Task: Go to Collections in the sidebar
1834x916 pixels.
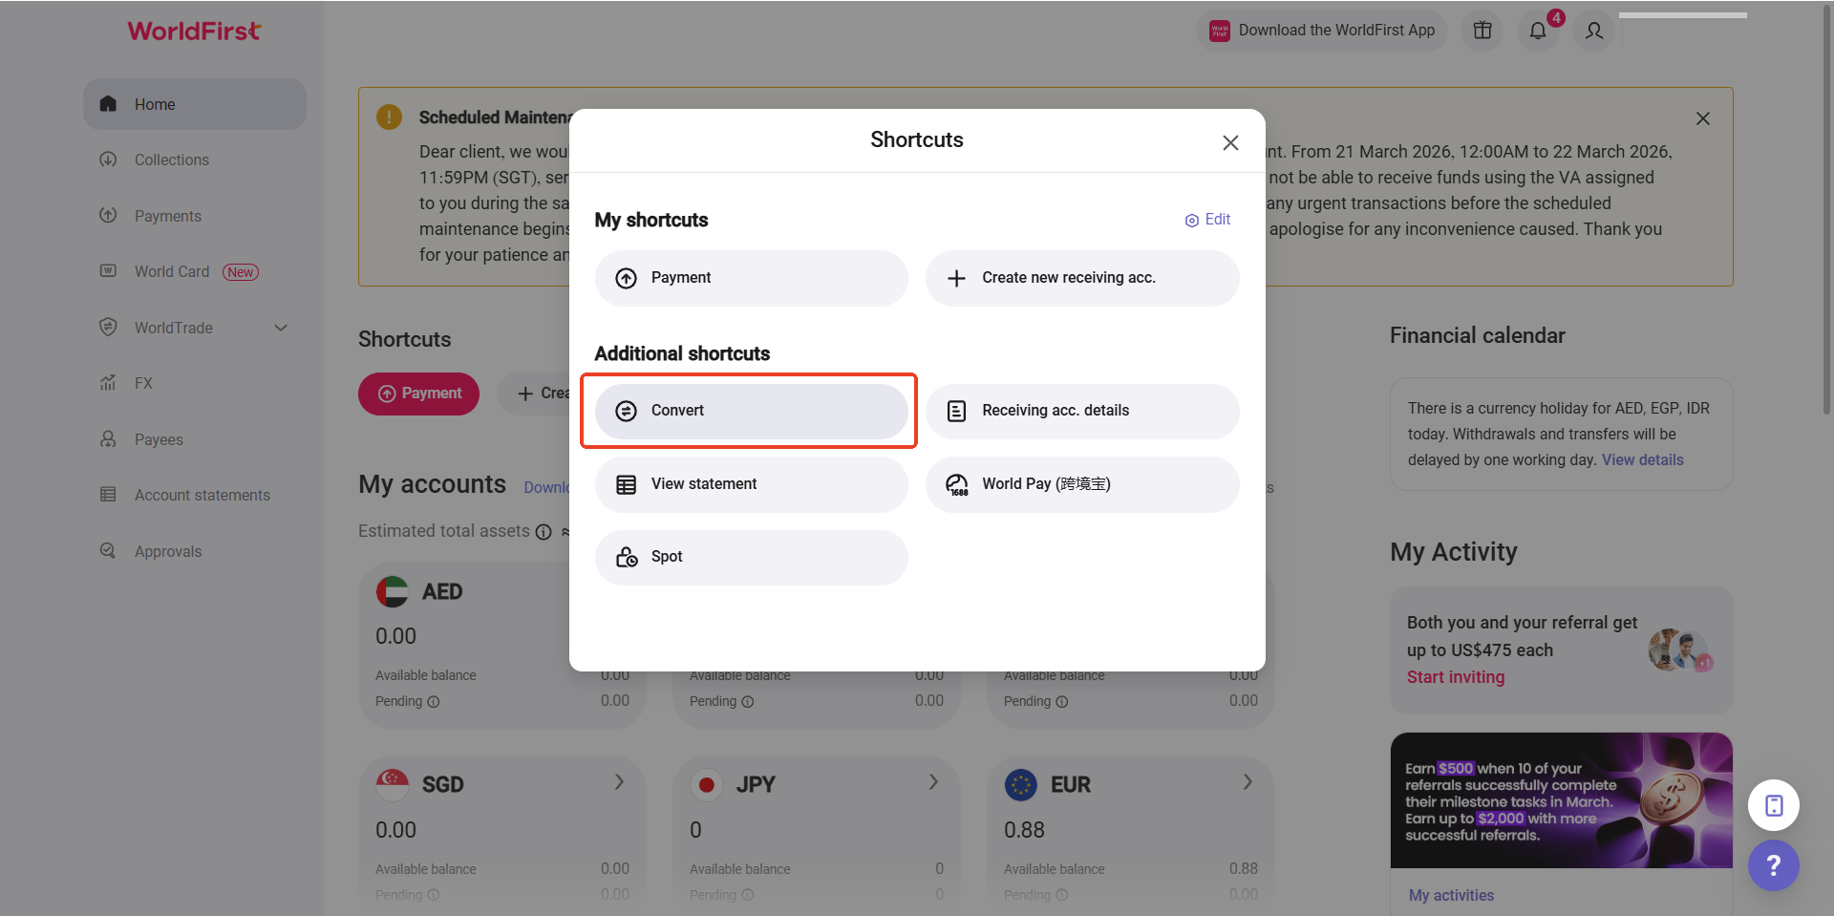Action: (172, 160)
